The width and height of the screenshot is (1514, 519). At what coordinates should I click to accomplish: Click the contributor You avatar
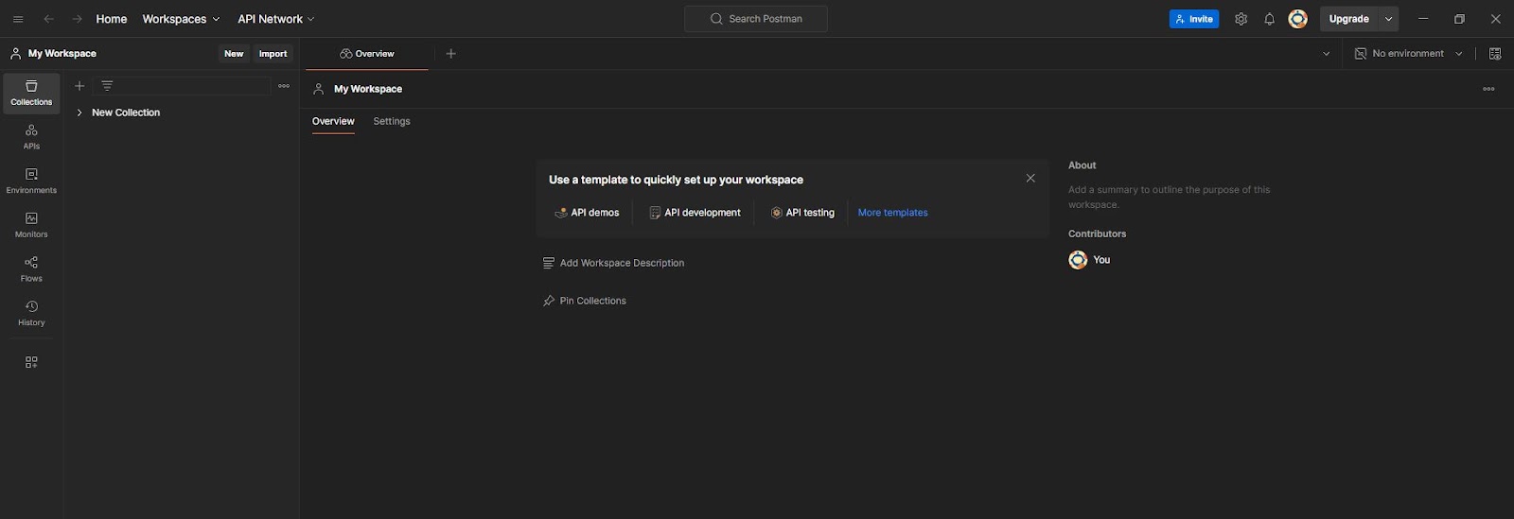tap(1078, 260)
